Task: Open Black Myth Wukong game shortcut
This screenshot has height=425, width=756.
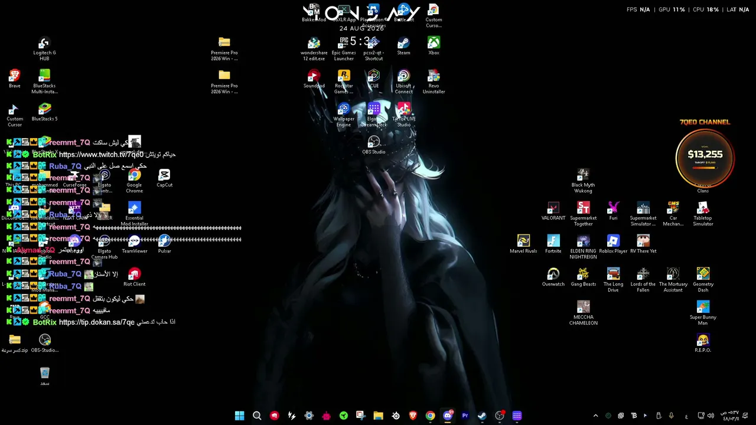Action: coord(583,181)
